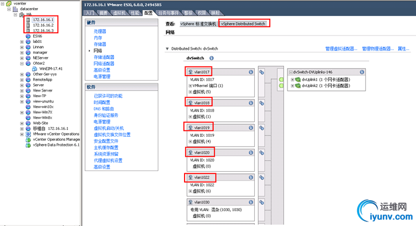
Task: Switch to the 映射 tab
Action: [215, 13]
